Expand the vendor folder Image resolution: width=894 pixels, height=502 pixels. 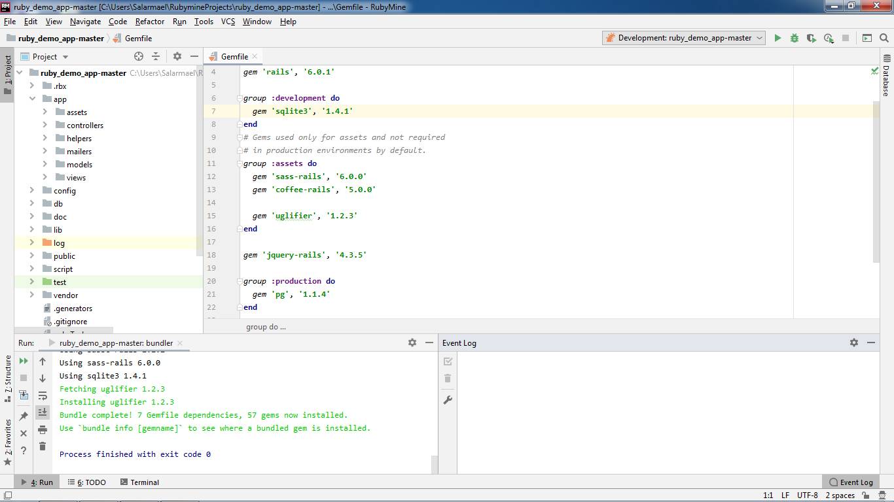[x=32, y=295]
